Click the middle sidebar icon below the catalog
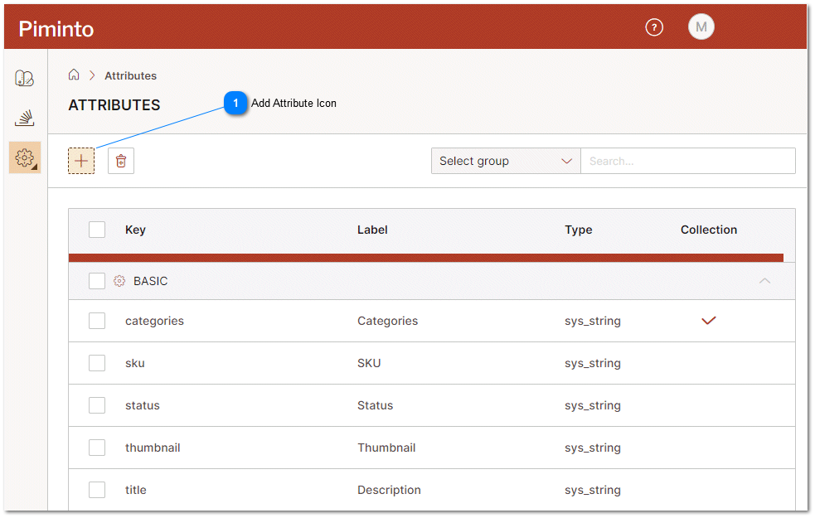Screen dimensions: 815x518 25,117
